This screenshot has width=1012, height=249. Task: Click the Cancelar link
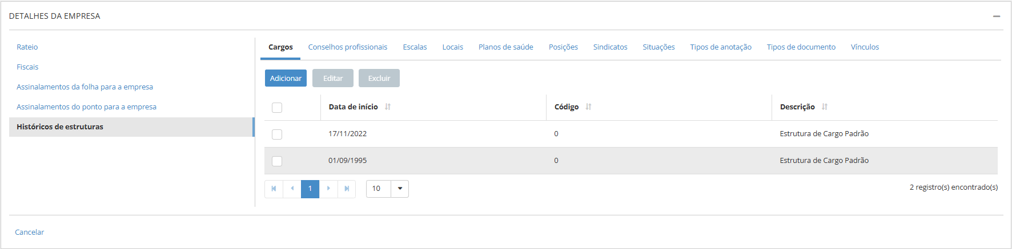pyautogui.click(x=30, y=232)
